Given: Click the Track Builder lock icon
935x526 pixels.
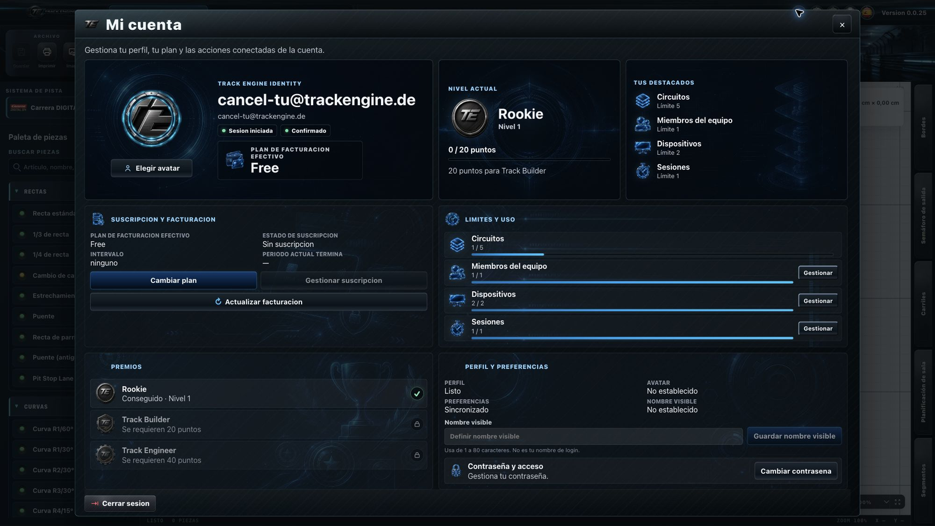Looking at the screenshot, I should point(417,424).
